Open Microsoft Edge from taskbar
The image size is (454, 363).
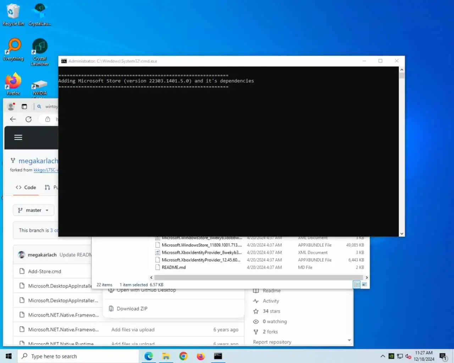coord(149,356)
